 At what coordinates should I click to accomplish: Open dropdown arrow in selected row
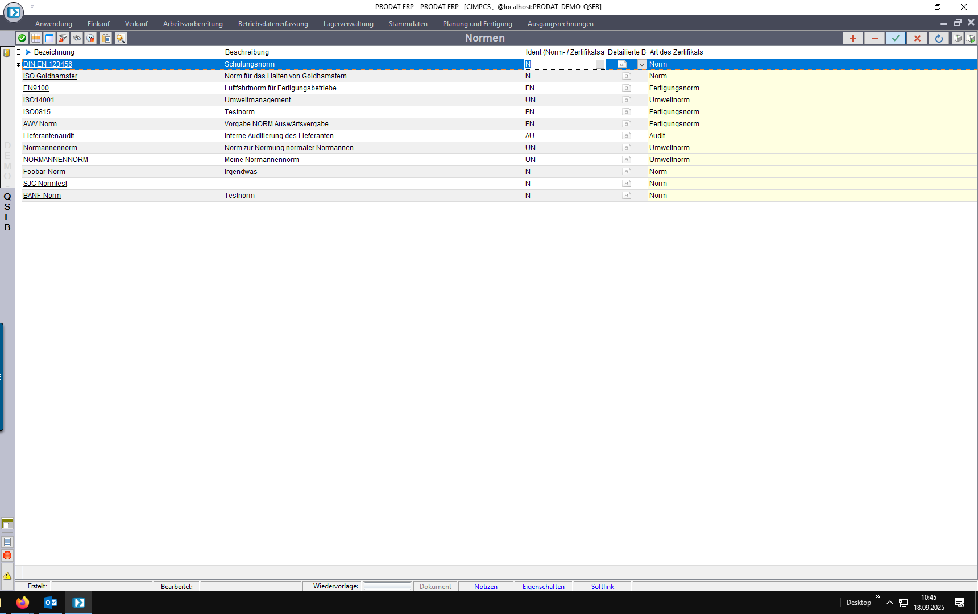pos(642,64)
